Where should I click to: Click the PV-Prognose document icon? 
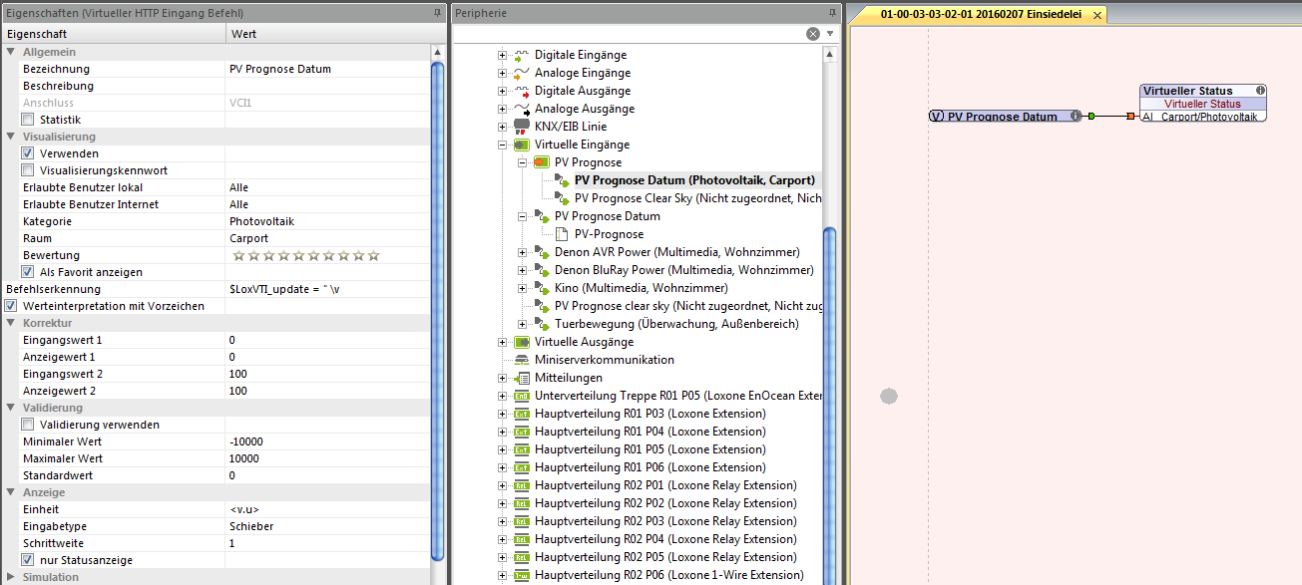(x=561, y=234)
